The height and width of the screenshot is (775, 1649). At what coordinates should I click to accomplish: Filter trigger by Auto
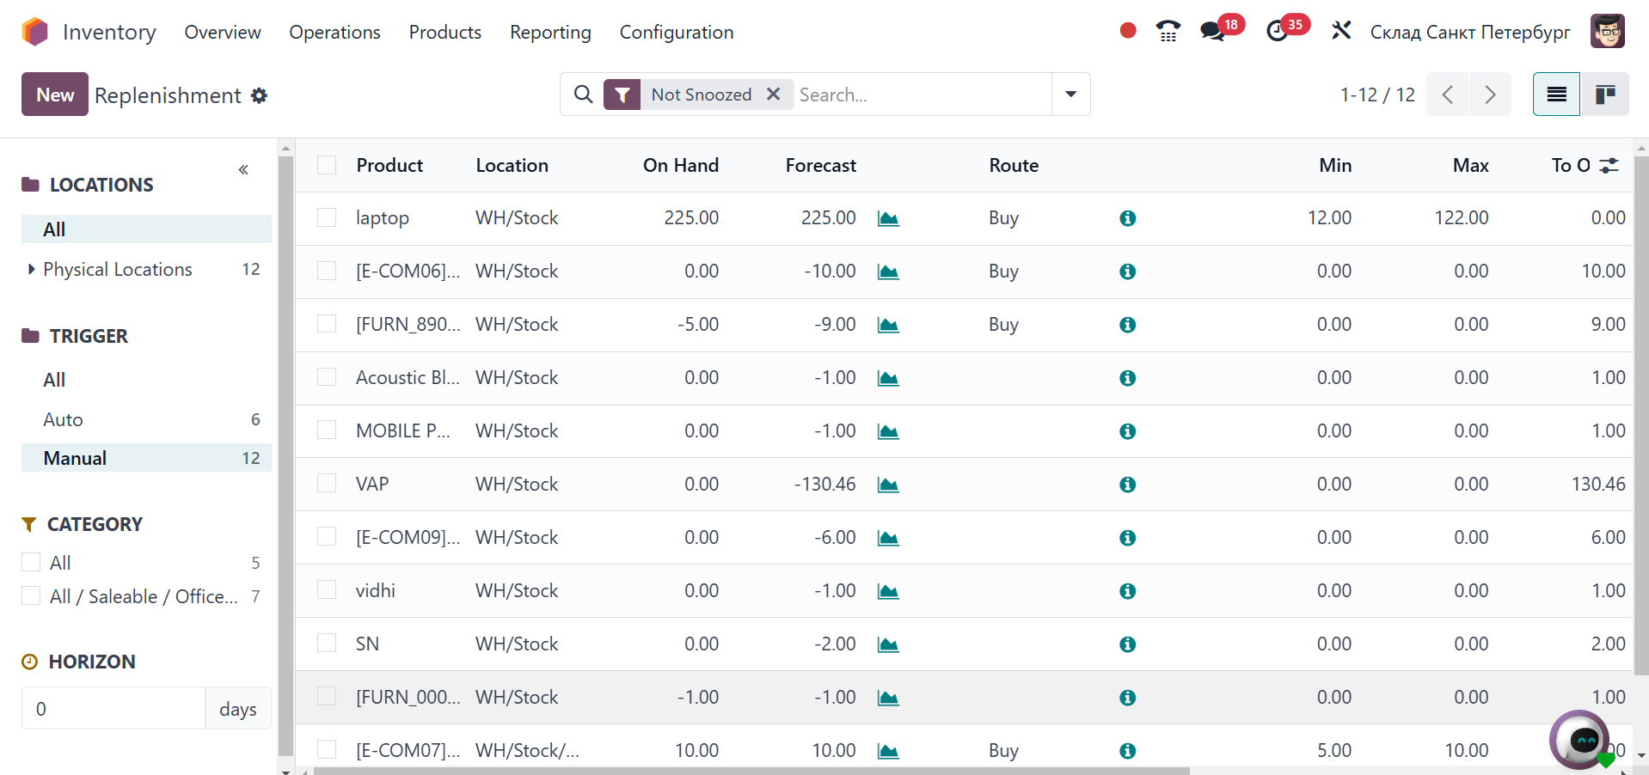click(x=64, y=419)
